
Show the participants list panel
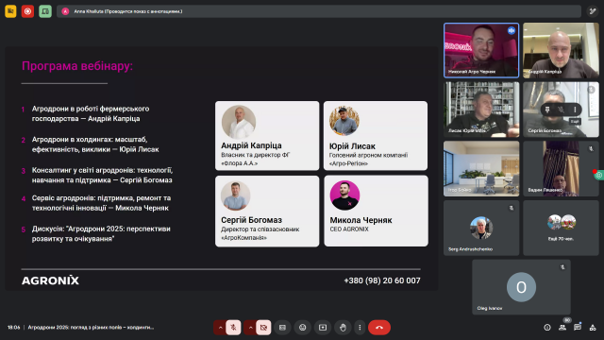pyautogui.click(x=562, y=328)
